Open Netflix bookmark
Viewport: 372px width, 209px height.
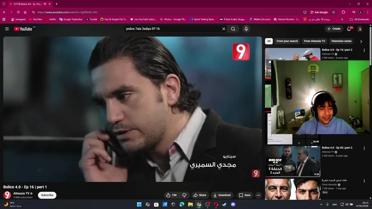click(x=51, y=19)
